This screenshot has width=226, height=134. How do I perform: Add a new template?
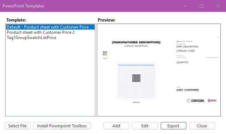[116, 126]
